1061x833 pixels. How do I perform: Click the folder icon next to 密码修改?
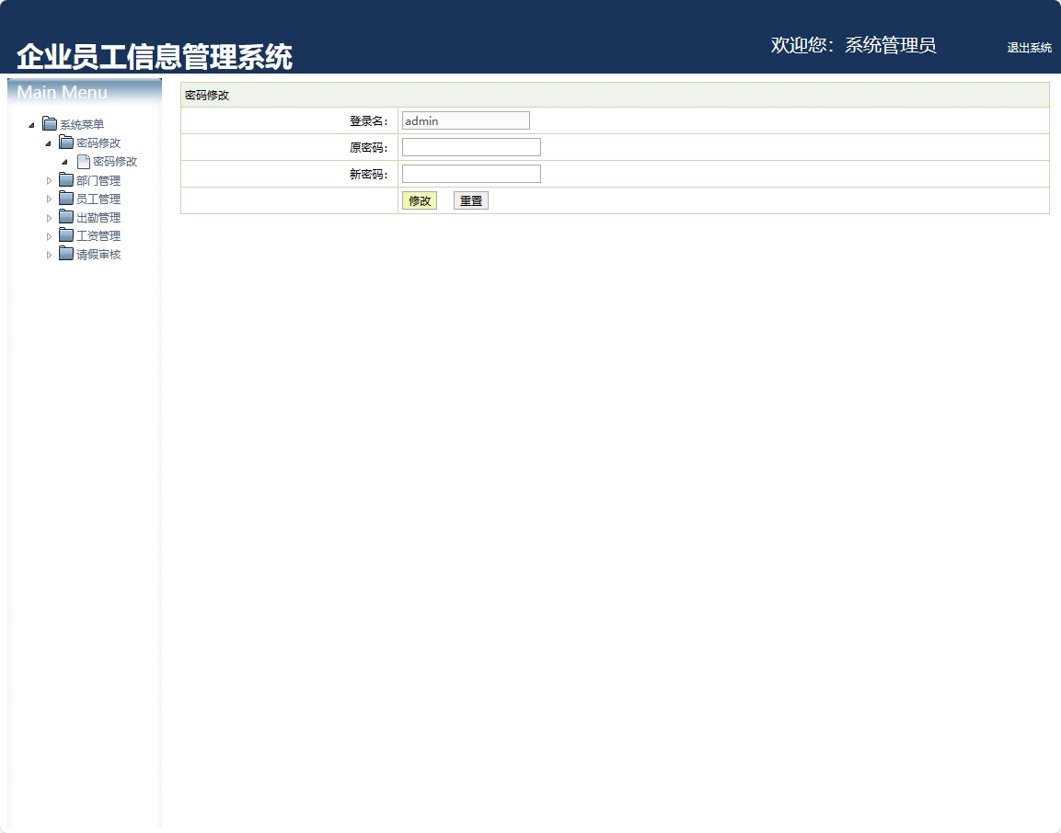point(66,143)
